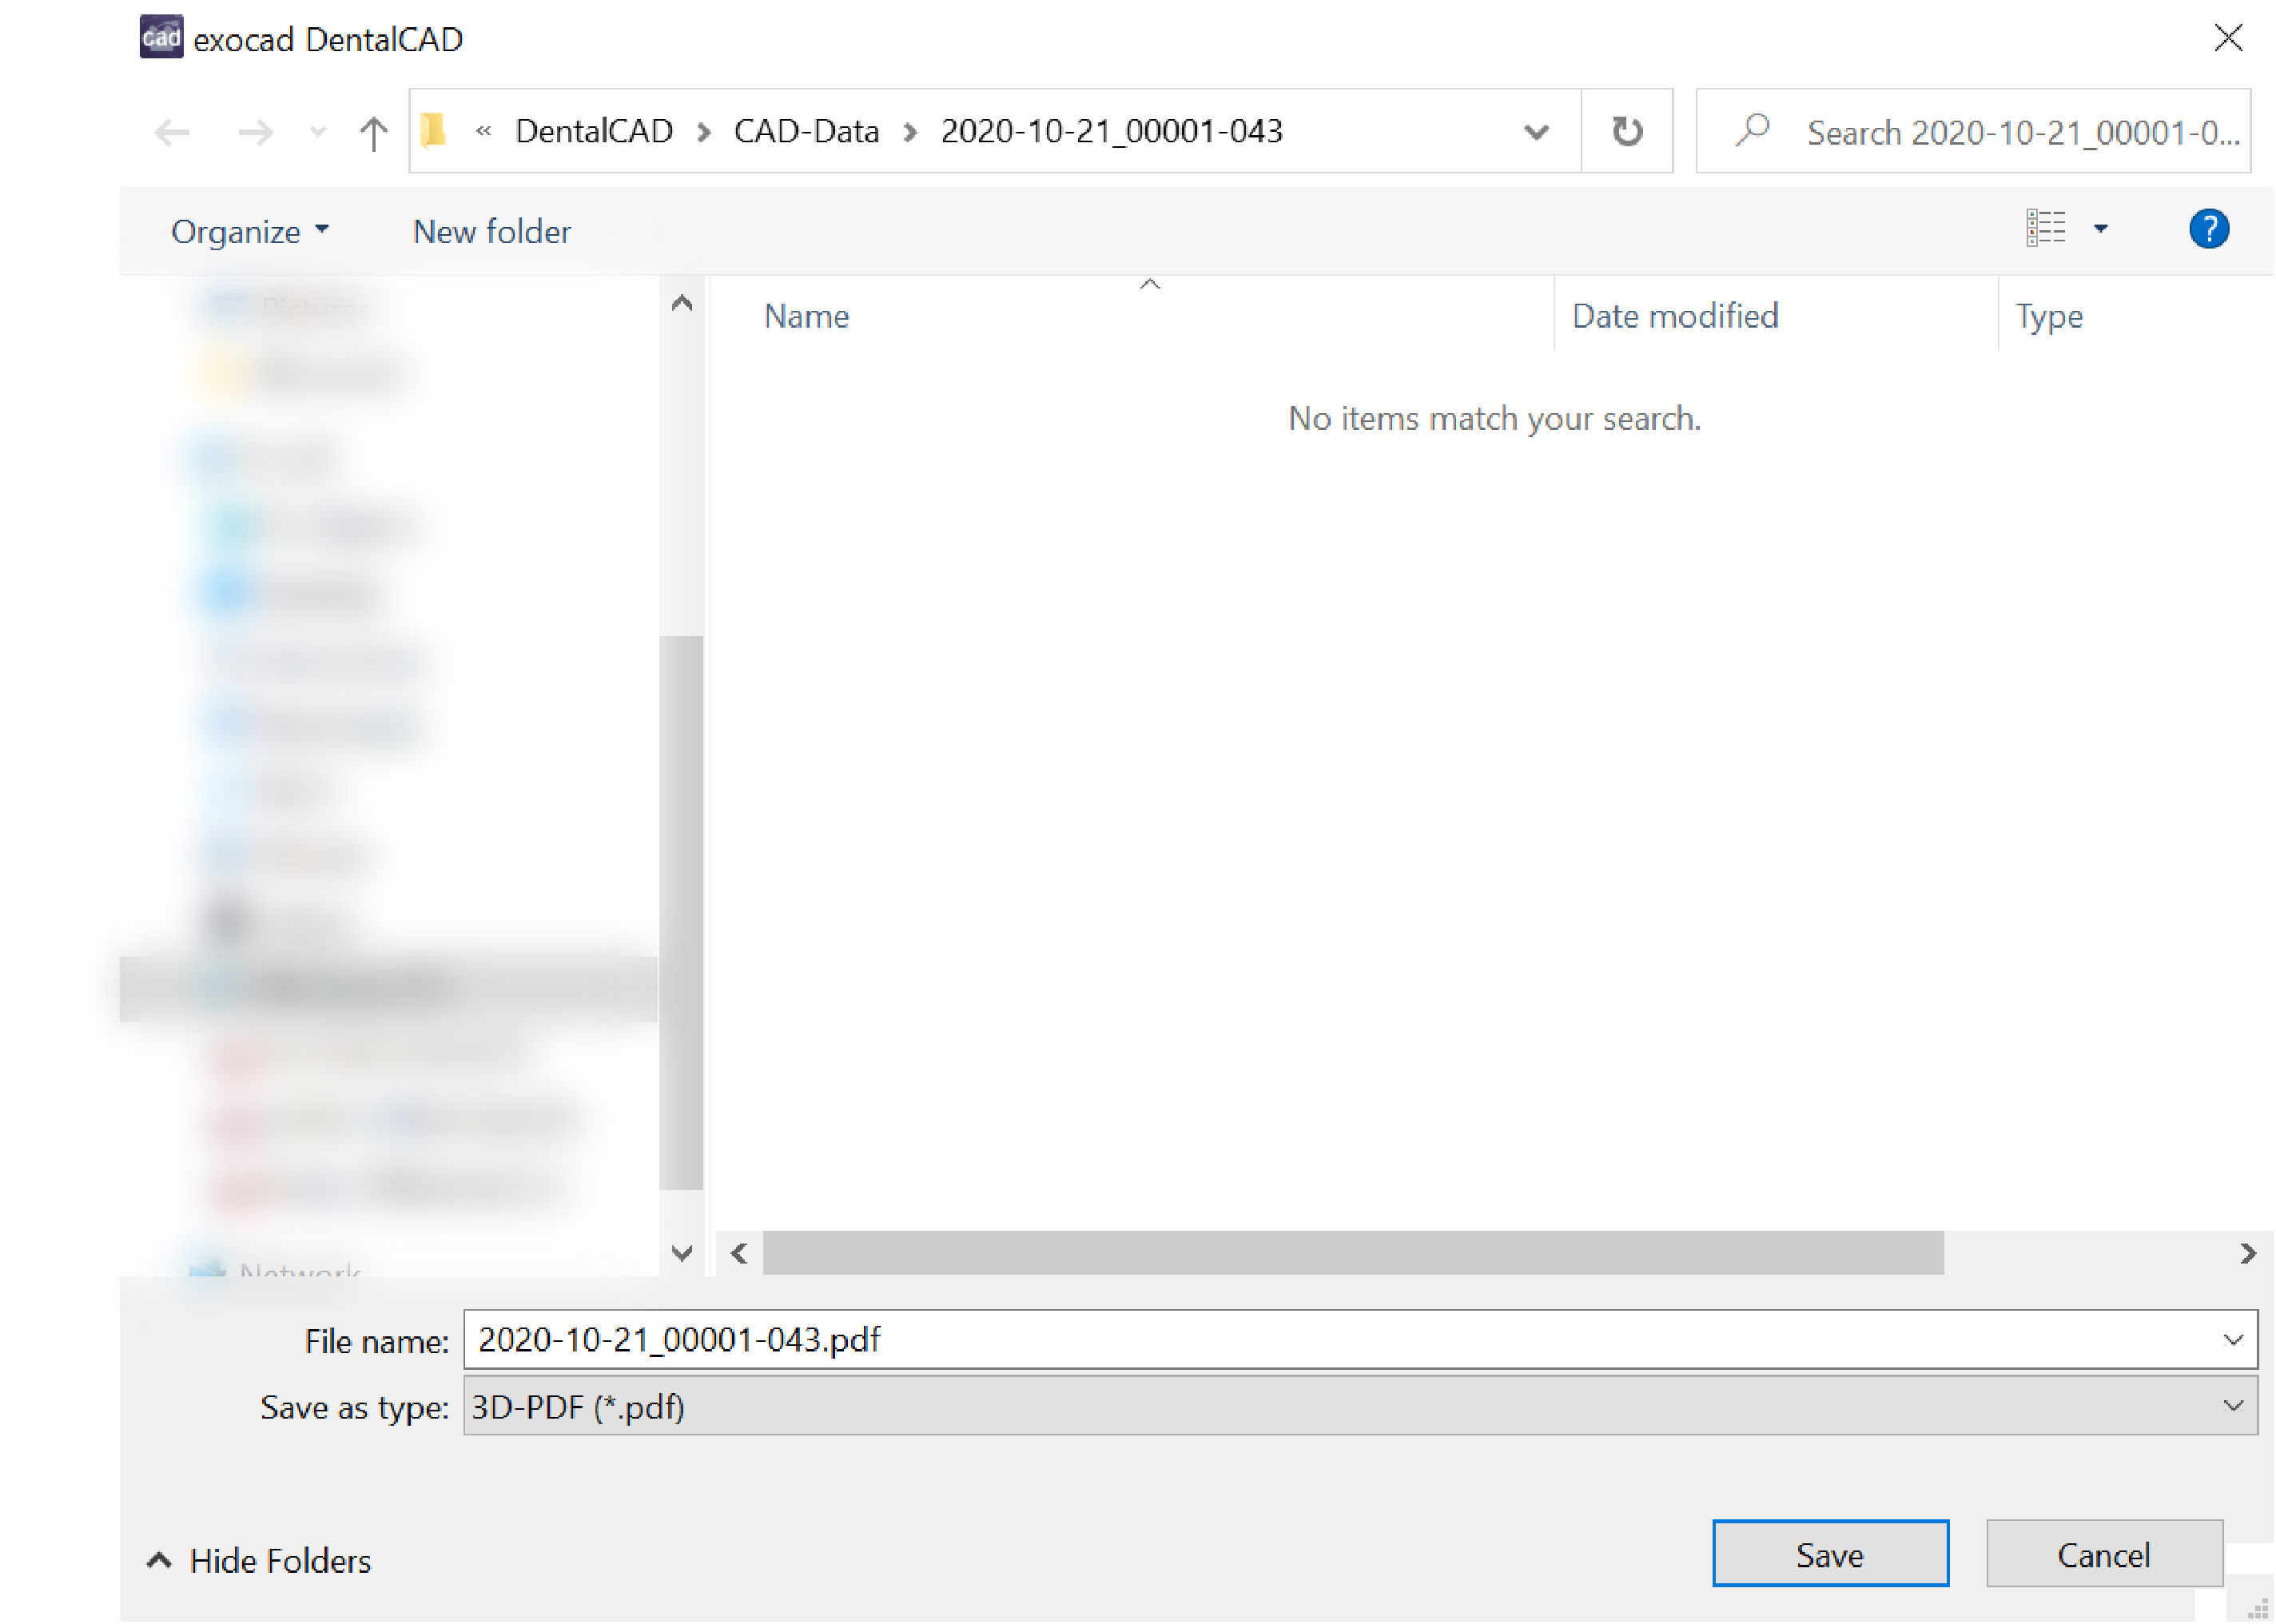
Task: Collapse with Hide Folders
Action: click(x=259, y=1561)
